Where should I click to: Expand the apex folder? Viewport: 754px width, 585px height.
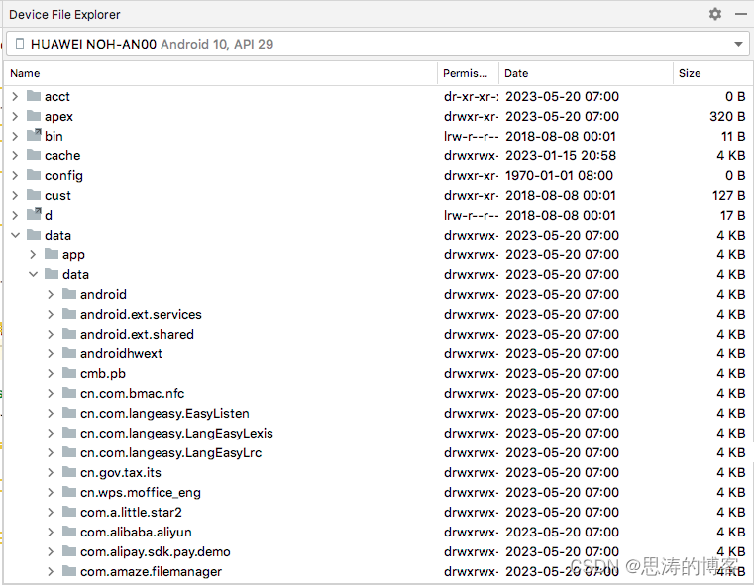point(16,116)
